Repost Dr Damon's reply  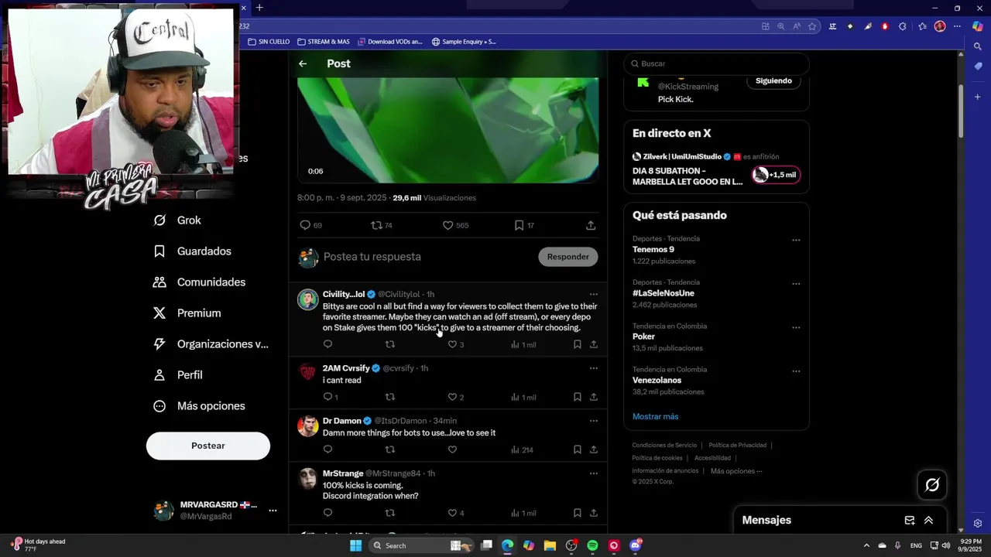click(x=390, y=449)
